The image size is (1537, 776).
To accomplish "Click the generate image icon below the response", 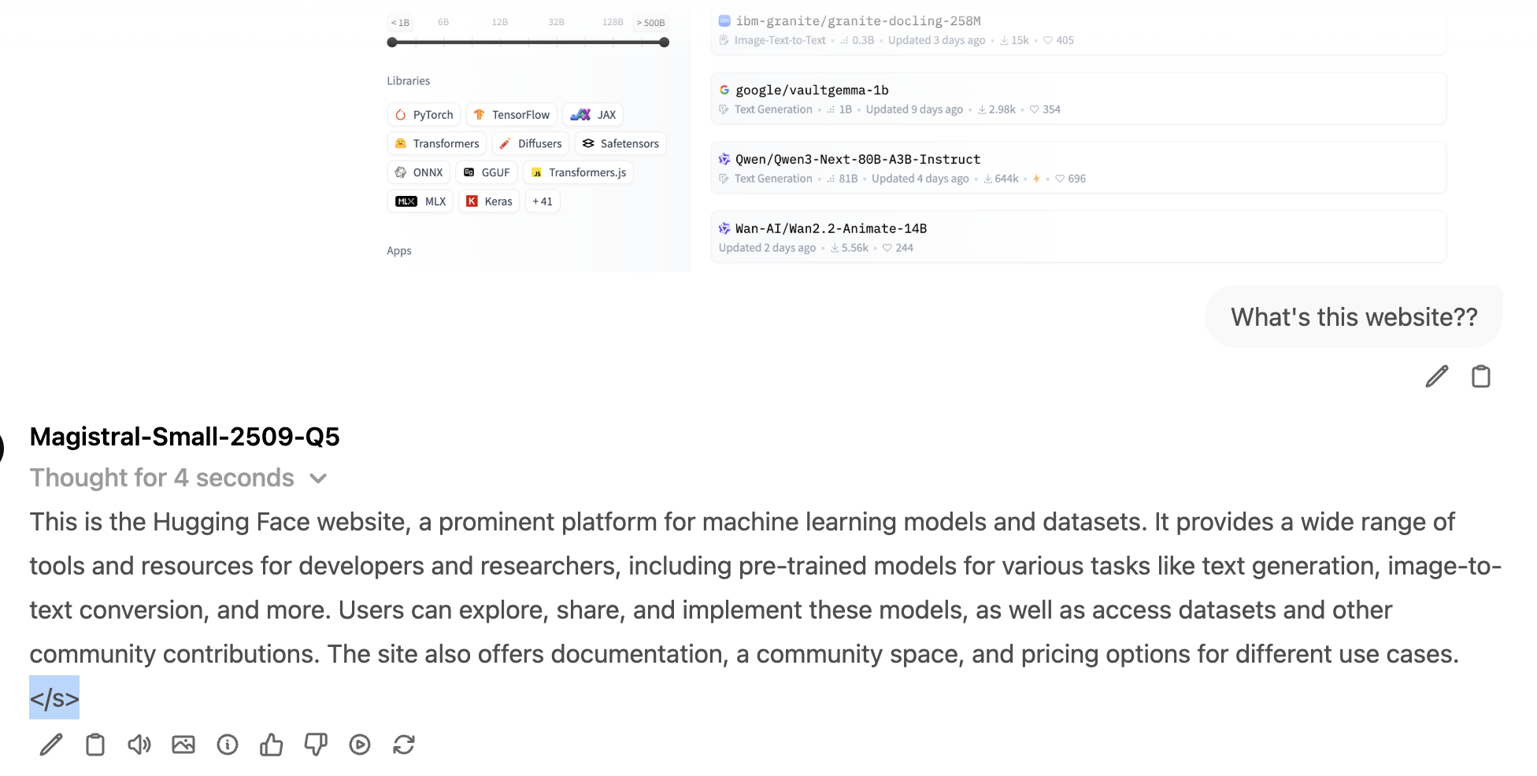I will [183, 745].
